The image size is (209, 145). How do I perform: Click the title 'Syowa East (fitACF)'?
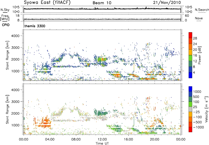pos(47,2)
